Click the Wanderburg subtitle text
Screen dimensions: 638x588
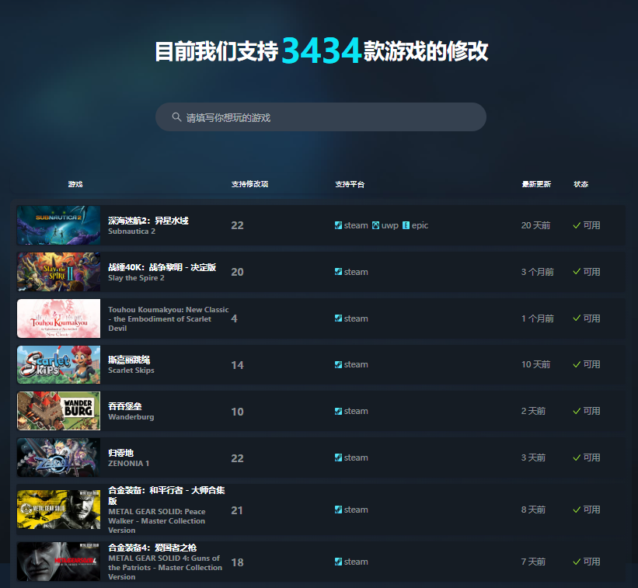pyautogui.click(x=131, y=417)
